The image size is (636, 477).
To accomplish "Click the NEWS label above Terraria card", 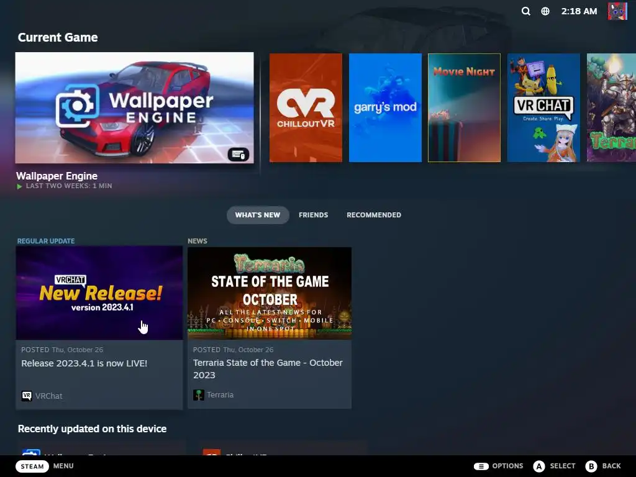I will click(198, 241).
